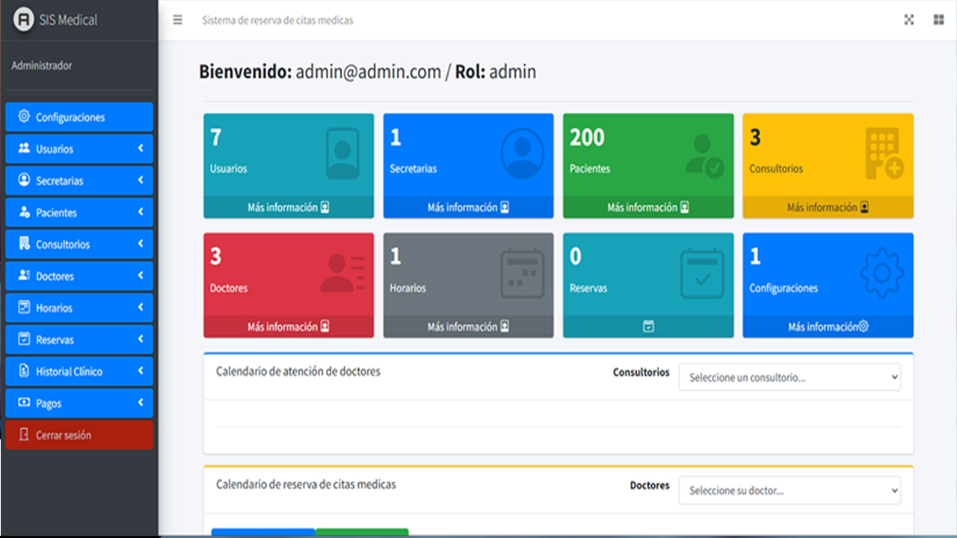957x538 pixels.
Task: Click the fullscreen expand icon
Action: (909, 20)
